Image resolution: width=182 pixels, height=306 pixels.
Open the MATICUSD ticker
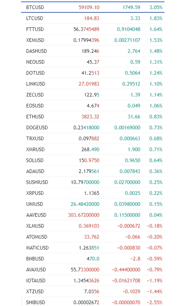click(x=37, y=248)
